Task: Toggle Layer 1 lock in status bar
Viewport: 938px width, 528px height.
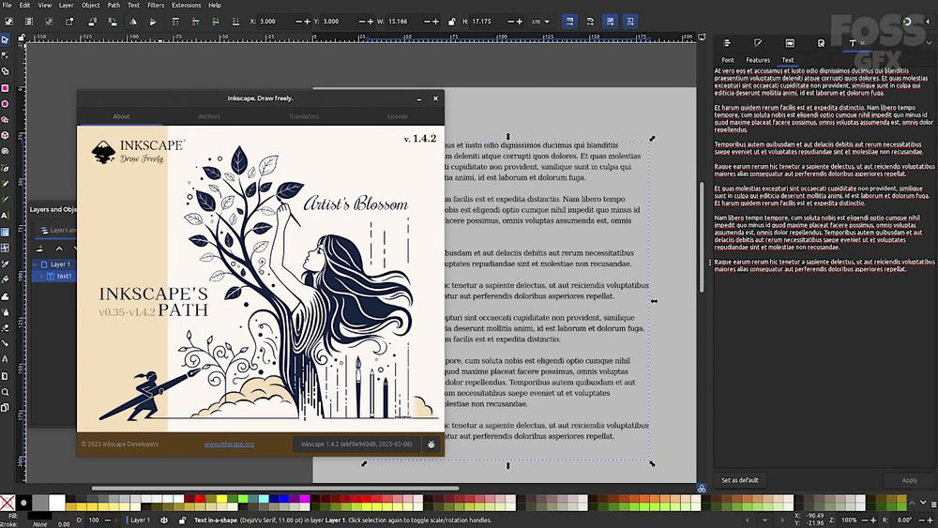Action: (182, 520)
